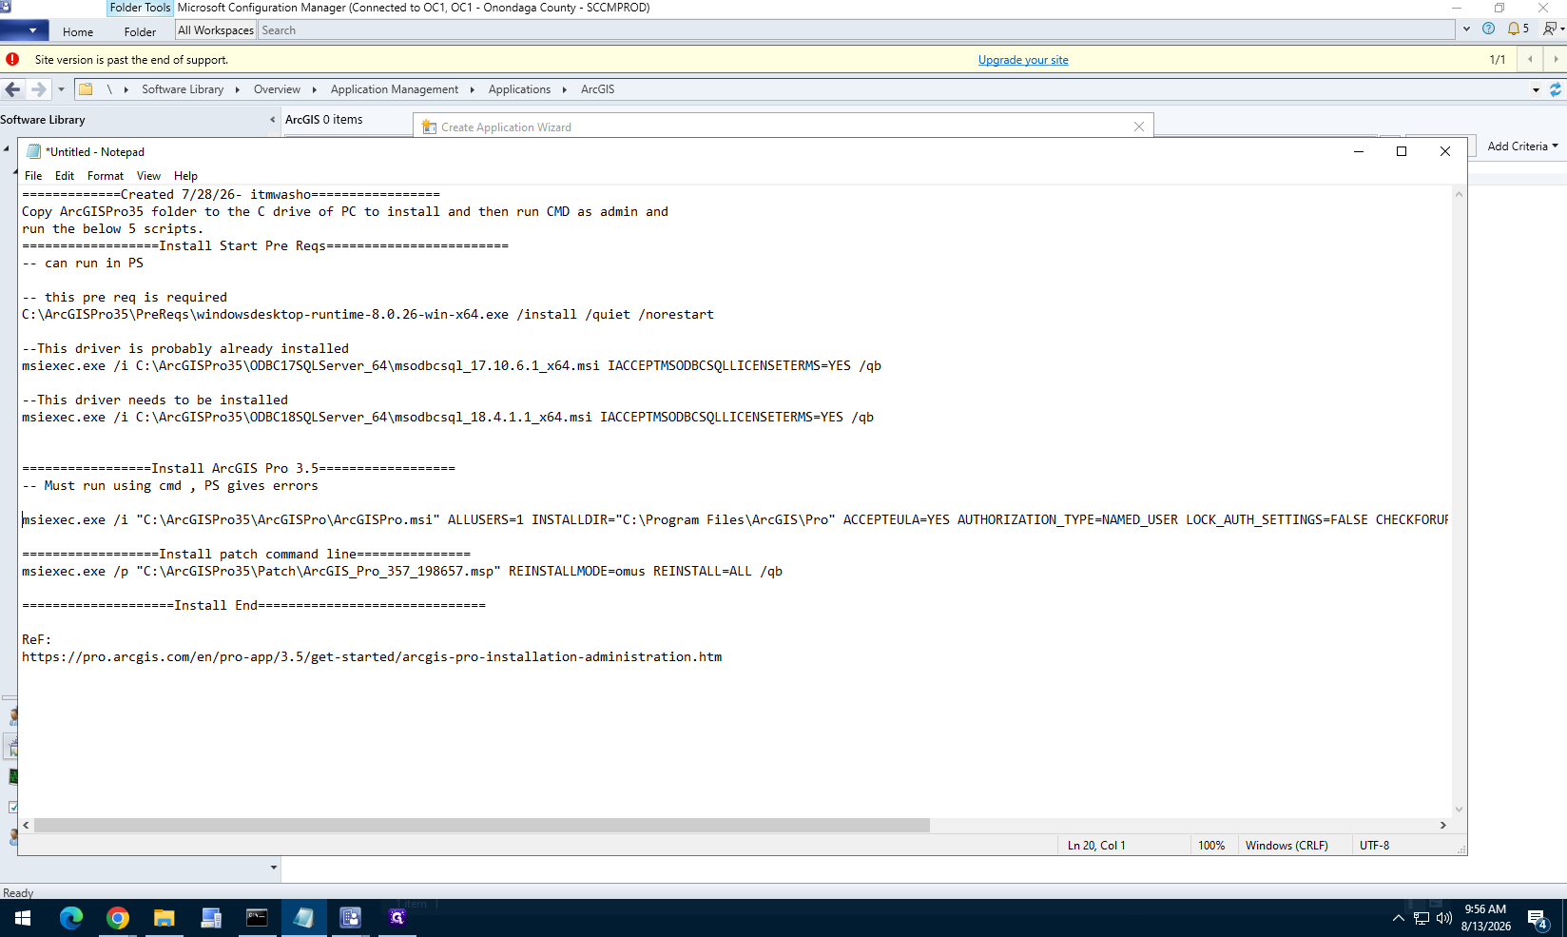Click the line 'Must run using cmd , PS gives errors'
Screen dimensions: 1567x937
(170, 486)
